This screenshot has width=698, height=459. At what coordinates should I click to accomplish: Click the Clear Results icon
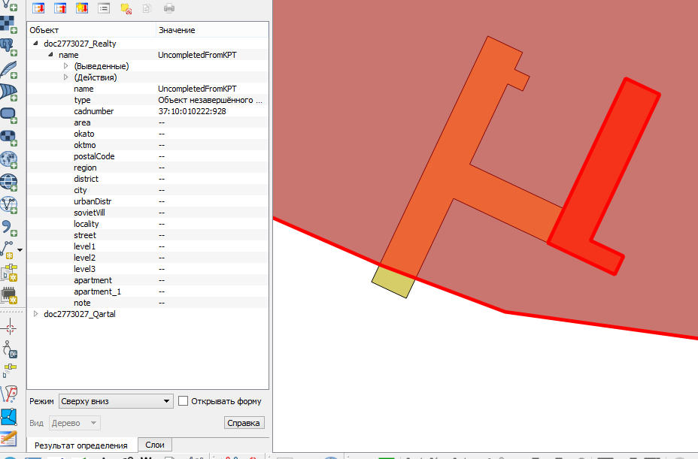[x=126, y=9]
